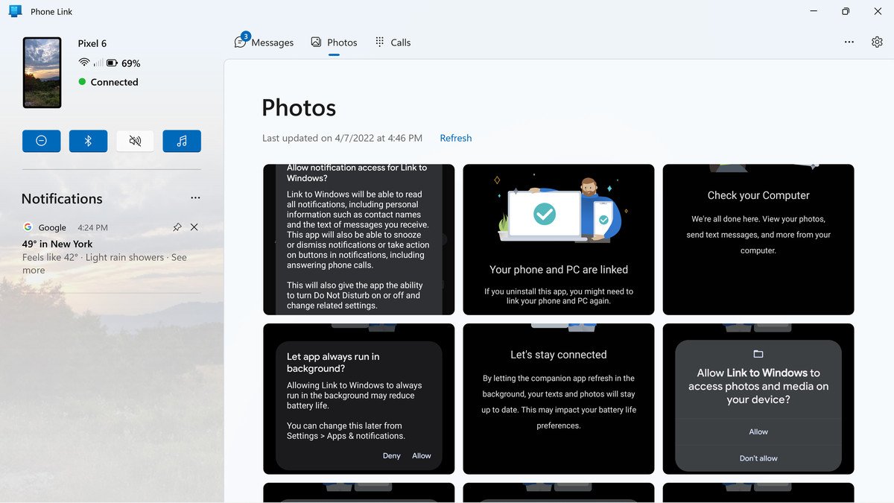Viewport: 894px width, 503px height.
Task: Click the Pixel 6 wallpaper thumbnail
Action: (42, 71)
